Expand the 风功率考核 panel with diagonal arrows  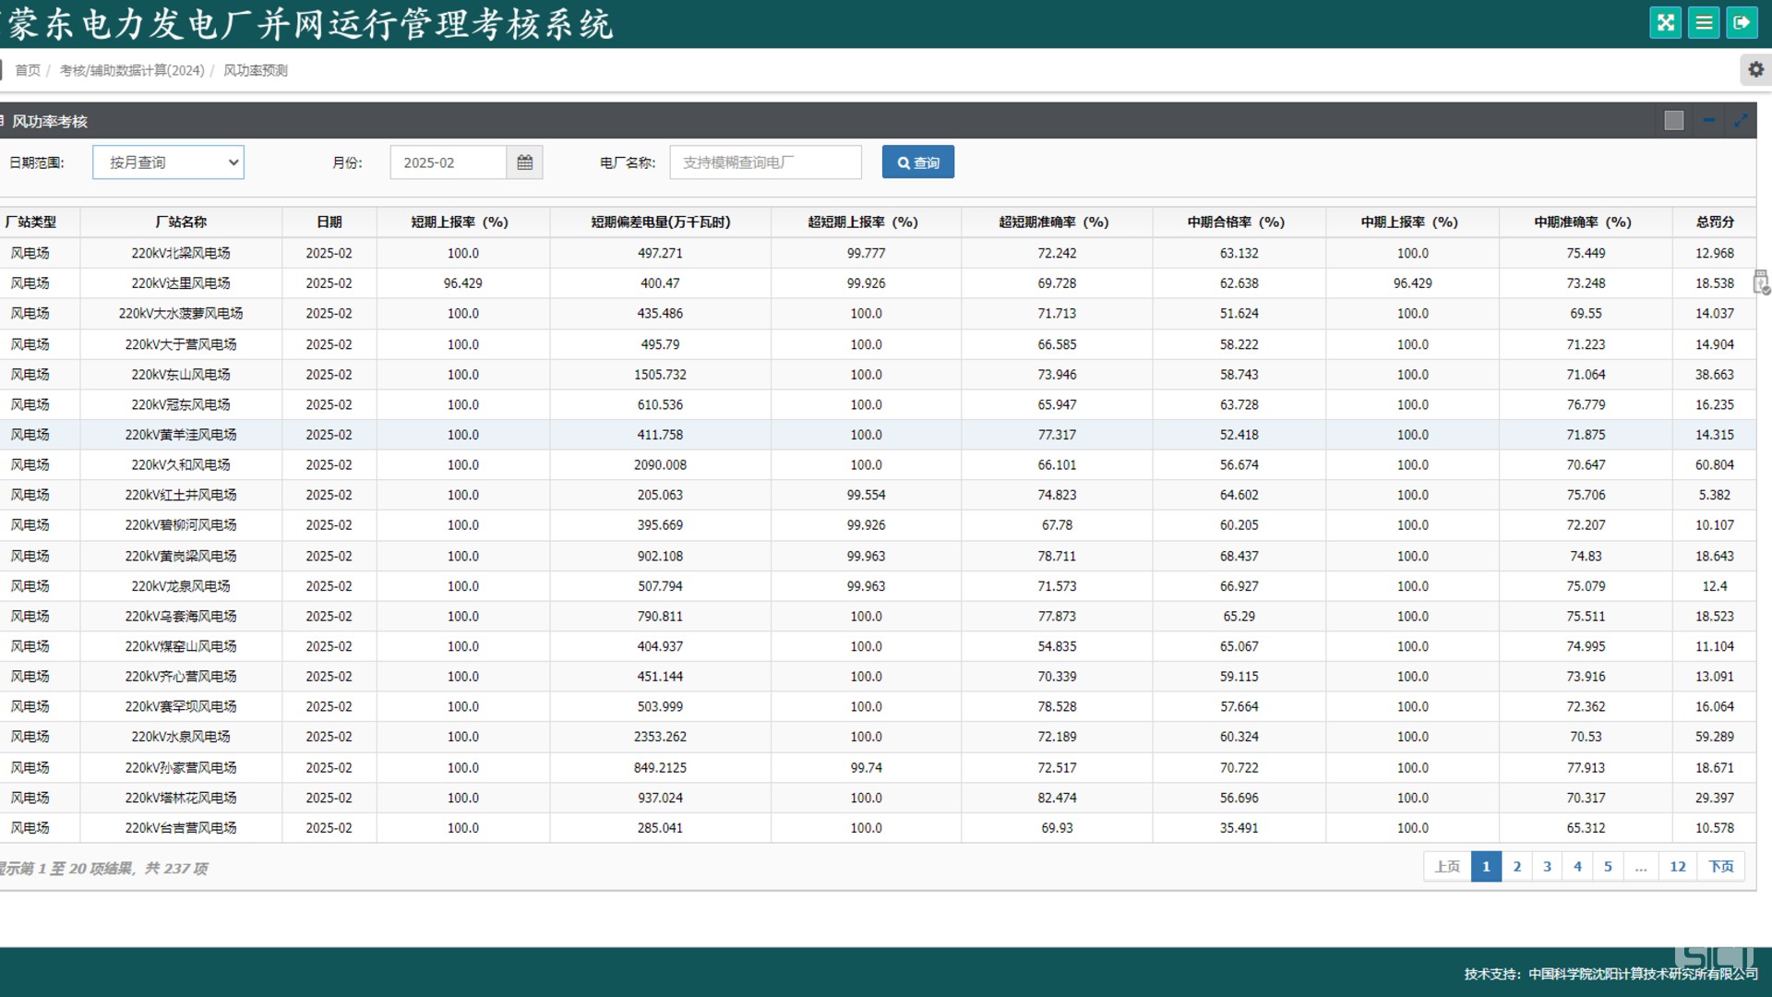pyautogui.click(x=1741, y=121)
